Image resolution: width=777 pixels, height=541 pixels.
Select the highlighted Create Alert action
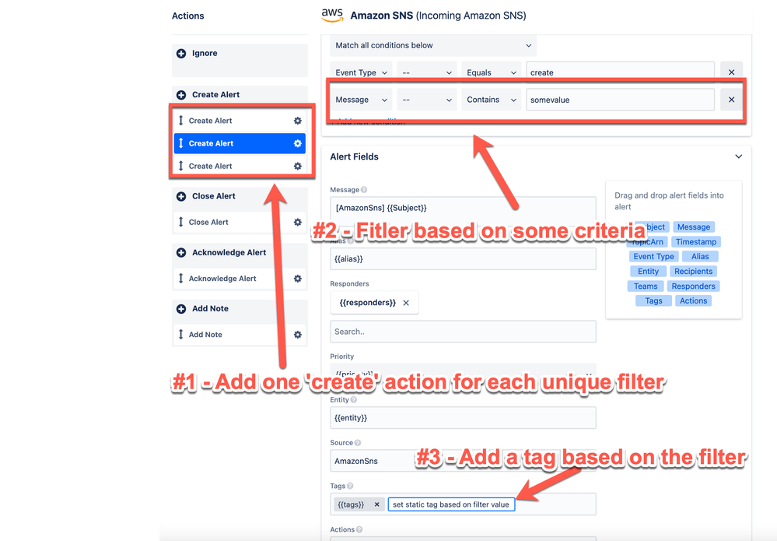pyautogui.click(x=240, y=143)
